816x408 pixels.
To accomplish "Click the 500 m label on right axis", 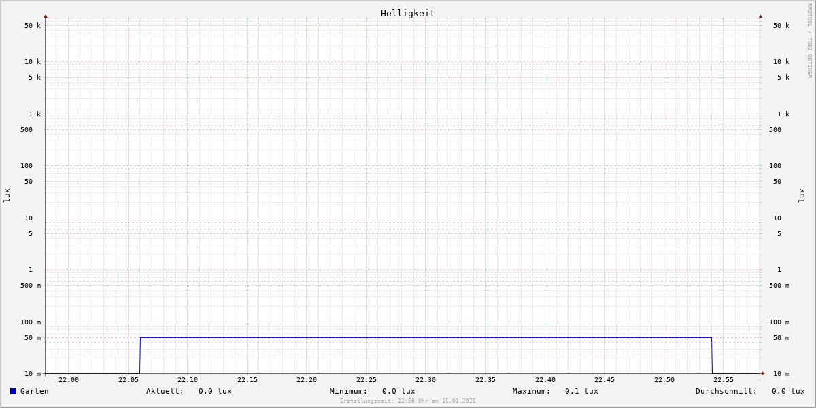I will coord(779,286).
